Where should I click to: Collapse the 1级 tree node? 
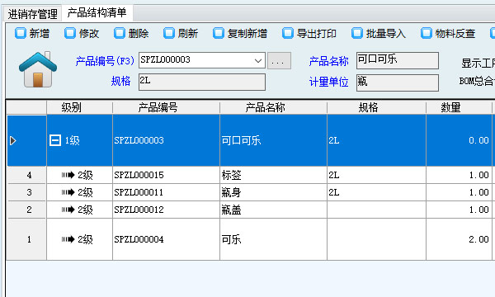(x=55, y=140)
